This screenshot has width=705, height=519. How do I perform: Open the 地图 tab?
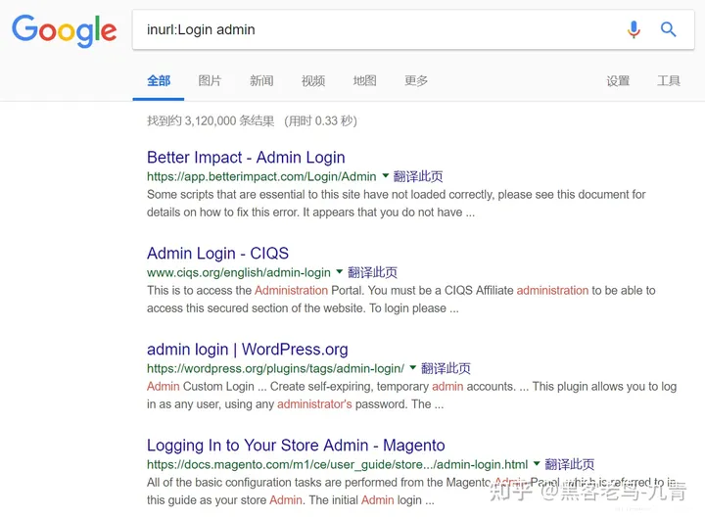(364, 81)
